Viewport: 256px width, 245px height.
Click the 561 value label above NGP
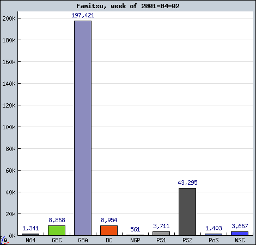[x=135, y=229]
